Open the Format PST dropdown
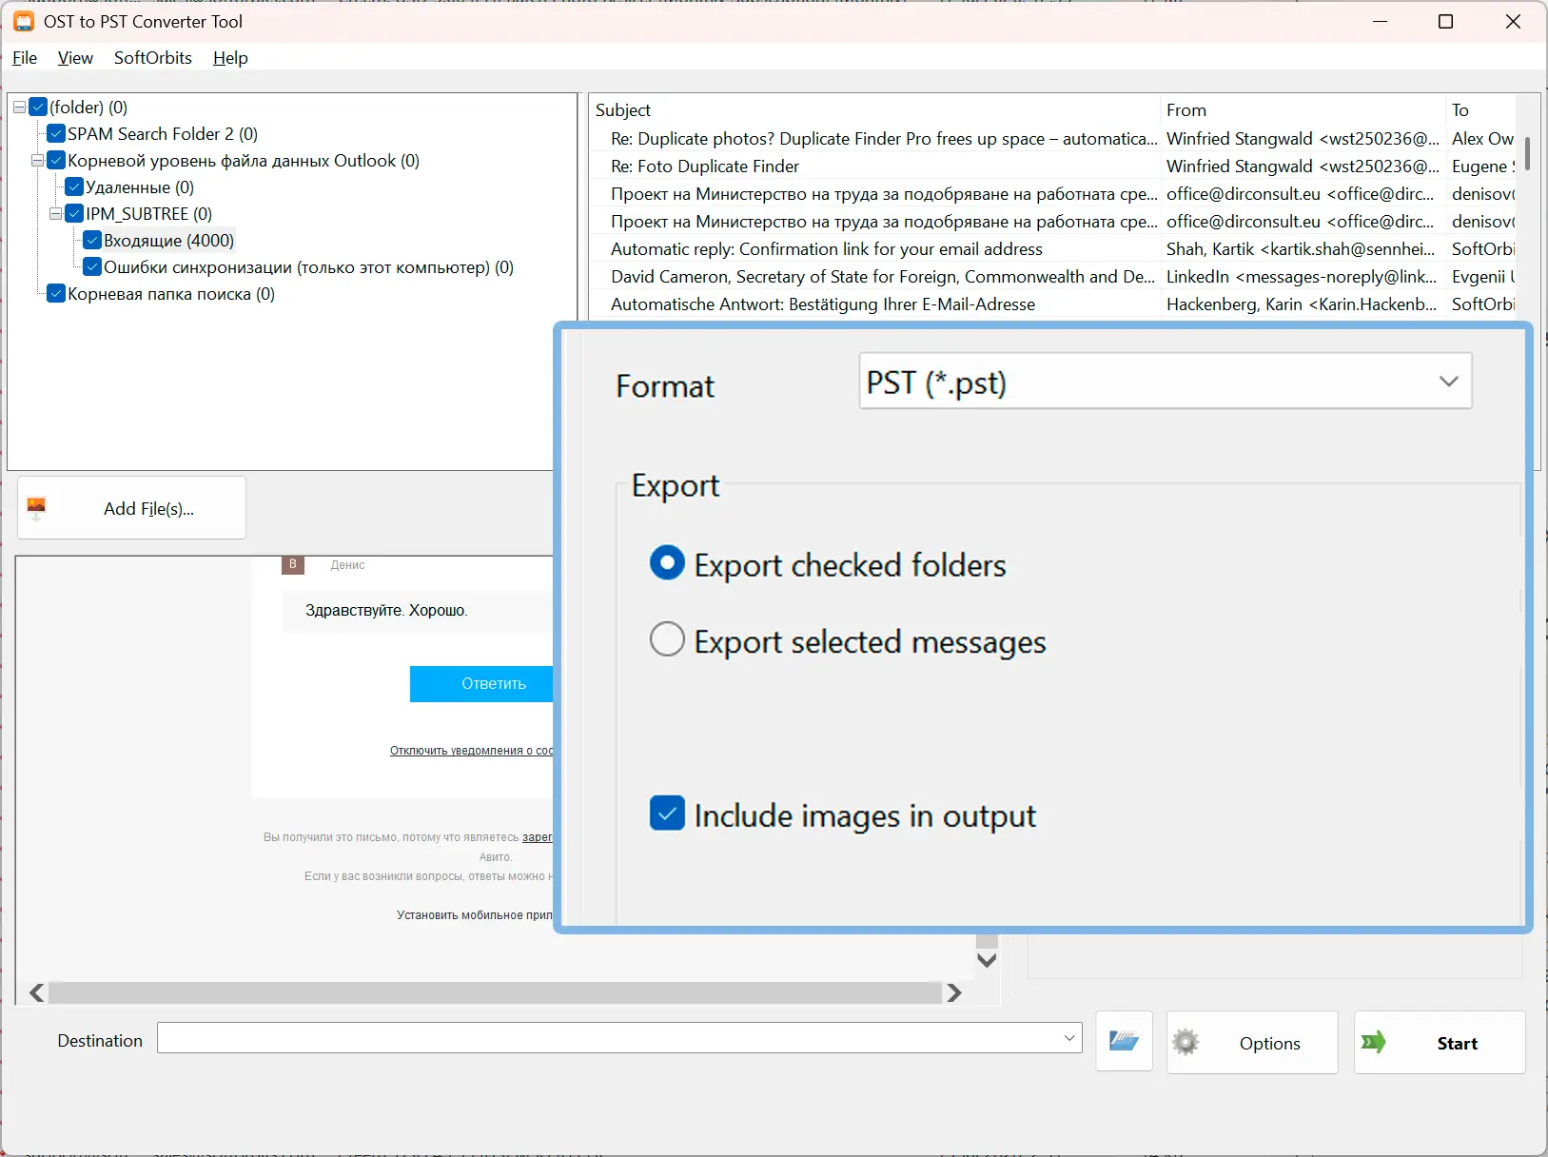This screenshot has width=1548, height=1157. click(x=1165, y=382)
